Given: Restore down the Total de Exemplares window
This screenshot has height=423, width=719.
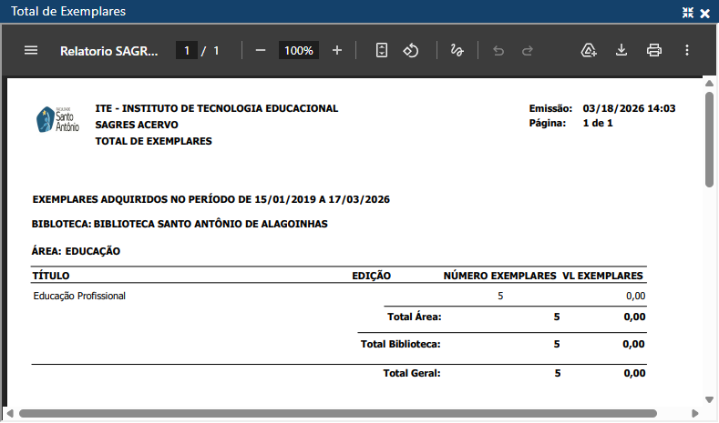Looking at the screenshot, I should (688, 13).
